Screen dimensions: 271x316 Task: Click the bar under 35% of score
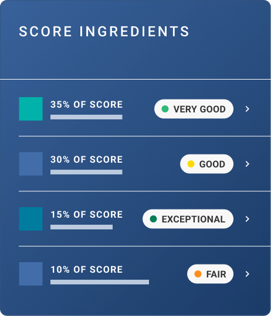[86, 117]
